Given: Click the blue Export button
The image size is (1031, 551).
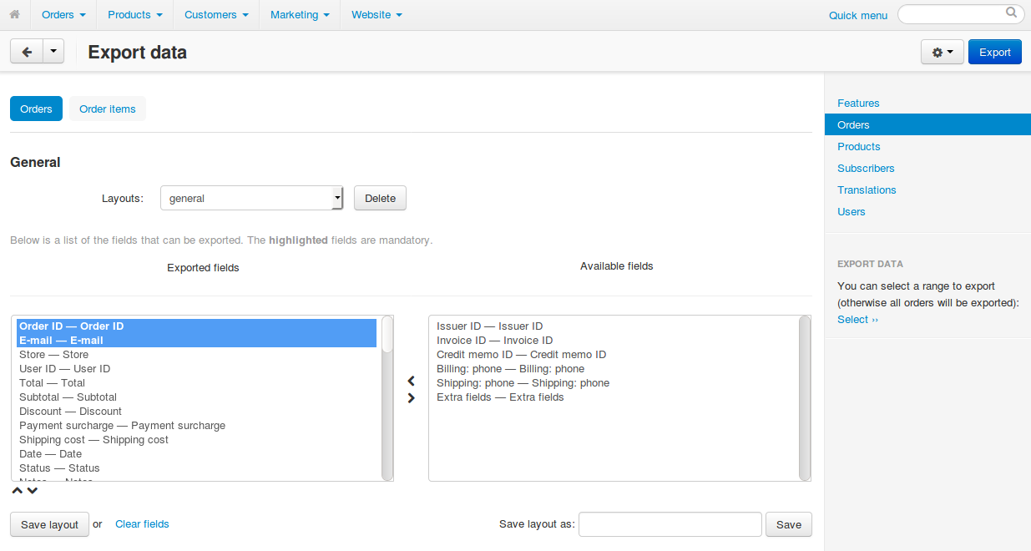Looking at the screenshot, I should click(995, 52).
